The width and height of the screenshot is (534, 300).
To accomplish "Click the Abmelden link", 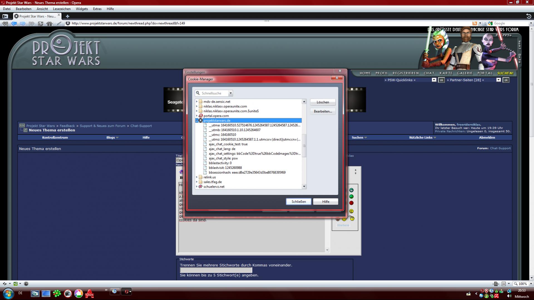I will pyautogui.click(x=487, y=138).
